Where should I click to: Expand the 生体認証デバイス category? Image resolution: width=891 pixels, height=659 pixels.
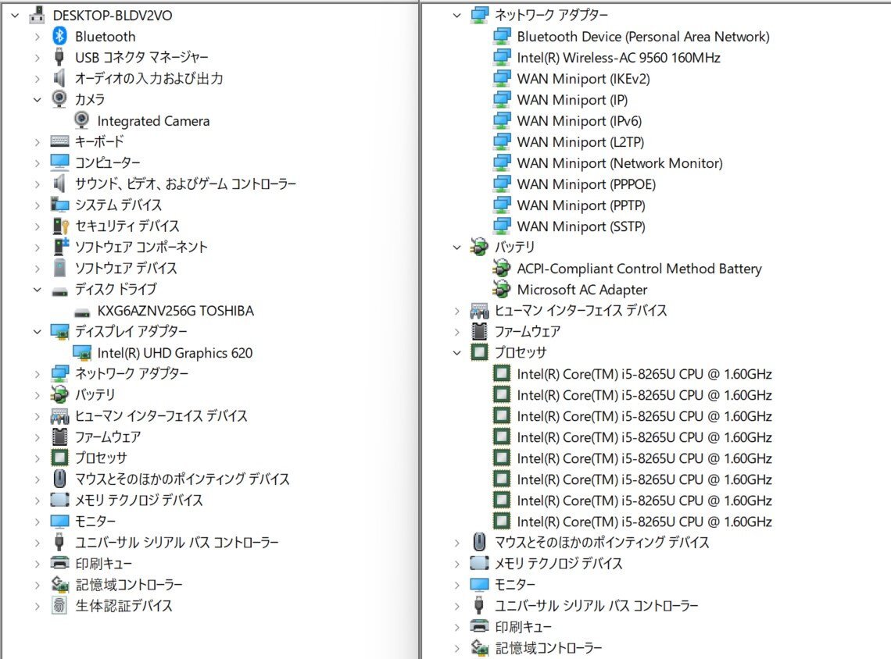click(x=37, y=606)
